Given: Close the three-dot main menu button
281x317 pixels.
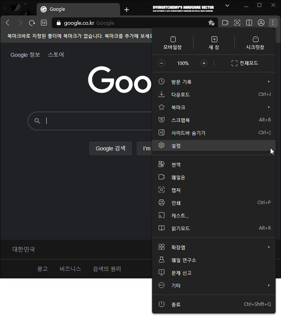Looking at the screenshot, I should tap(273, 23).
